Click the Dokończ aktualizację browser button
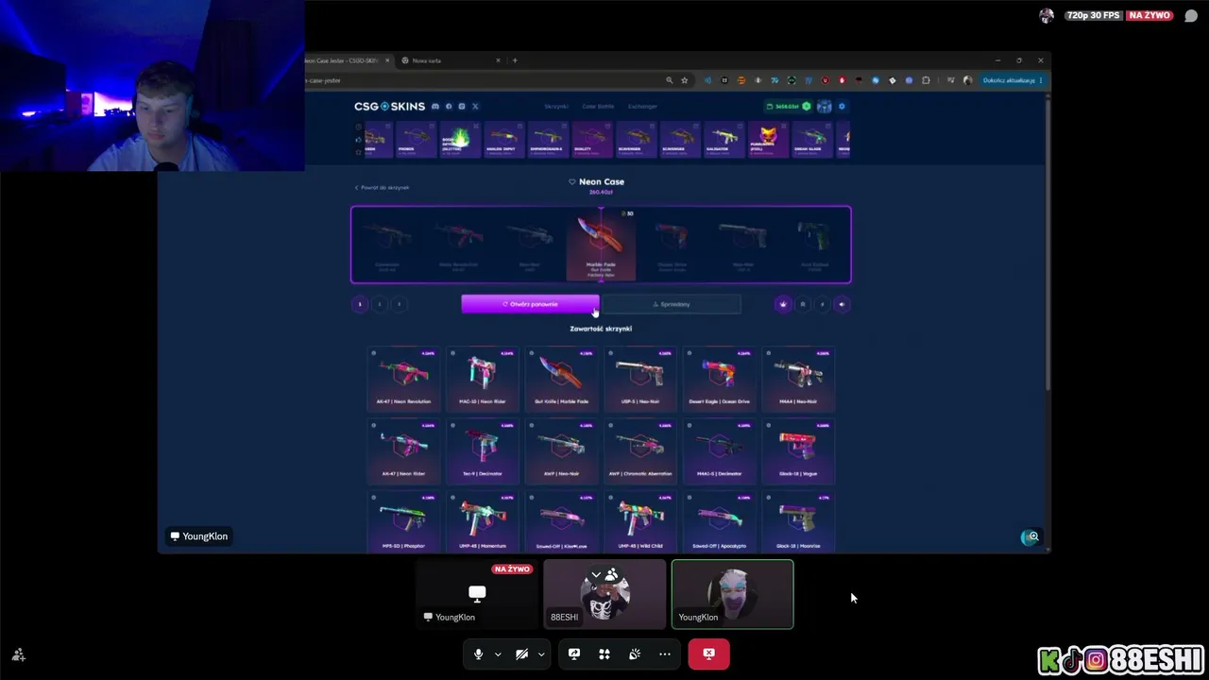This screenshot has width=1209, height=680. 1012,80
